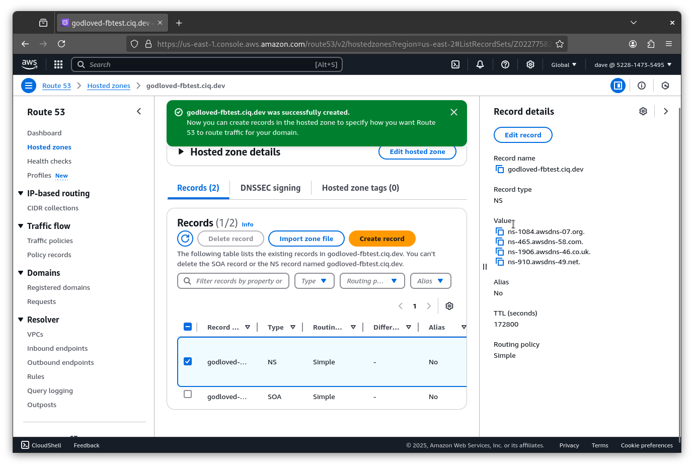Open the AWS services grid menu
This screenshot has height=467, width=694.
58,64
